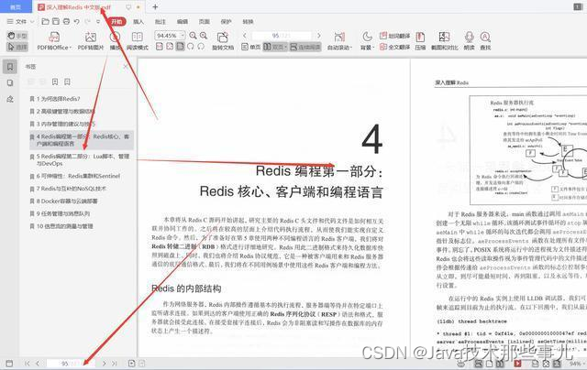
Task: Jump to last page in status bar
Action: tap(114, 364)
